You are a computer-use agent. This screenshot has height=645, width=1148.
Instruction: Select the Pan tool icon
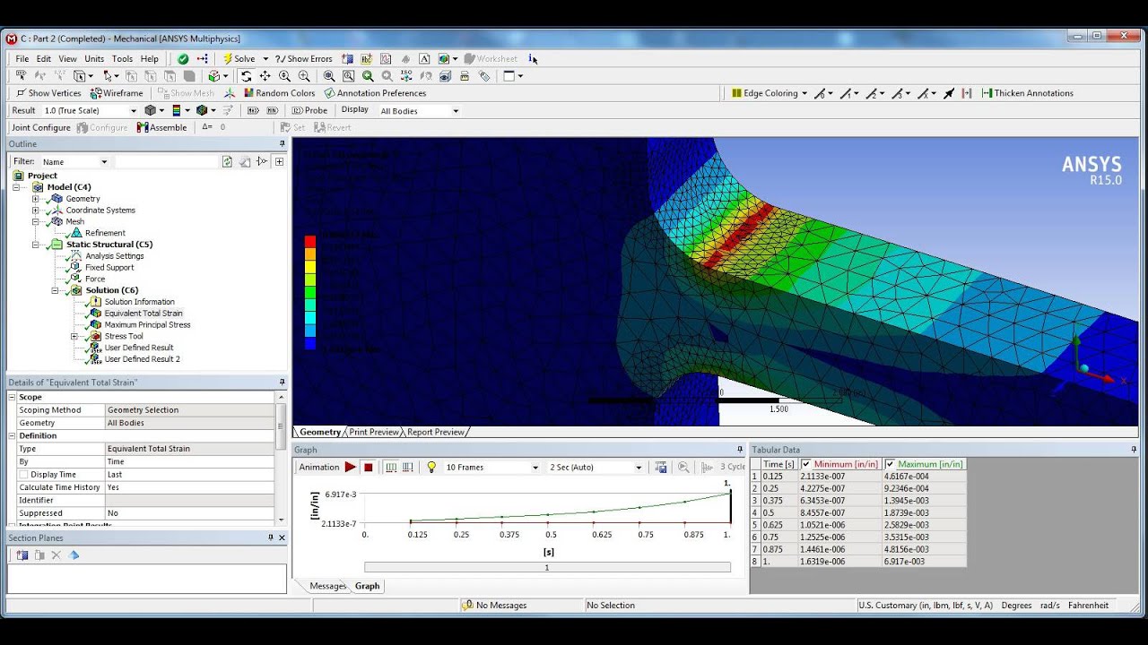point(265,76)
